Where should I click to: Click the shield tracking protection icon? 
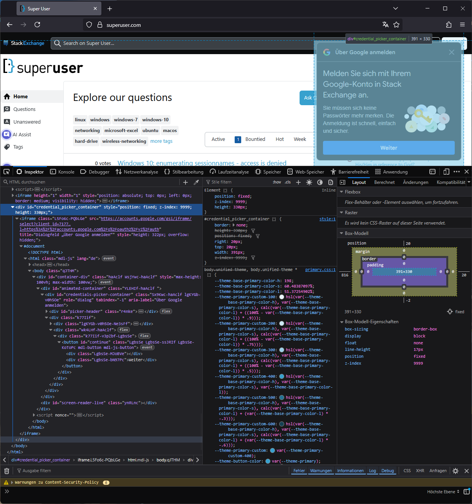[x=89, y=25]
